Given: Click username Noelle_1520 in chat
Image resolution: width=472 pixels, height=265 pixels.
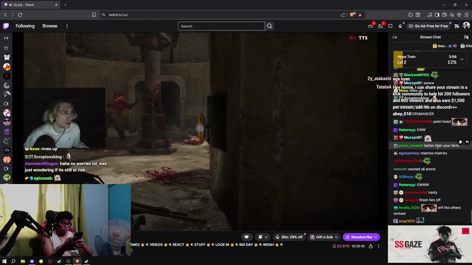Looking at the screenshot, I should [x=409, y=208].
